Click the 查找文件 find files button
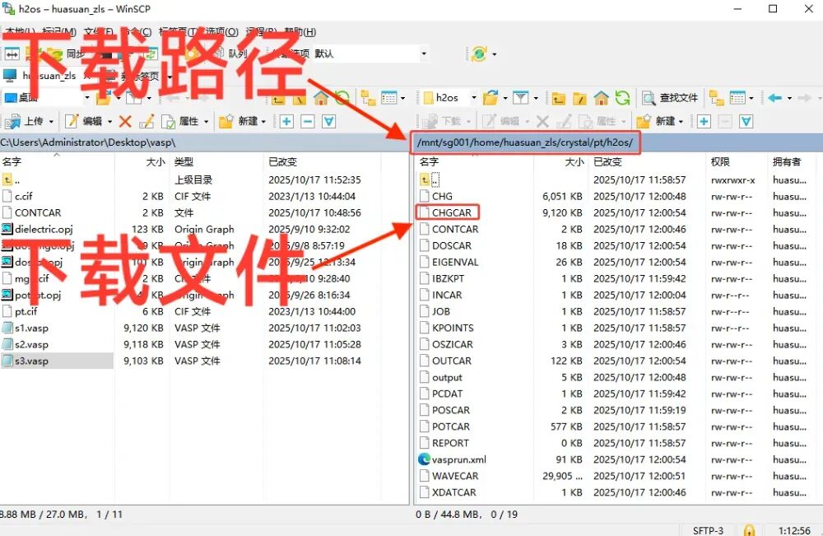823x536 pixels. coord(671,99)
